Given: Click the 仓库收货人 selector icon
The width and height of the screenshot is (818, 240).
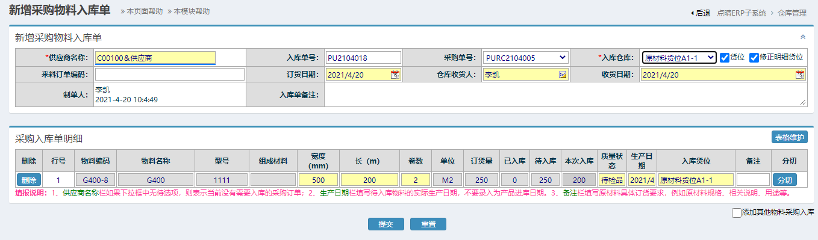Looking at the screenshot, I should pyautogui.click(x=563, y=75).
